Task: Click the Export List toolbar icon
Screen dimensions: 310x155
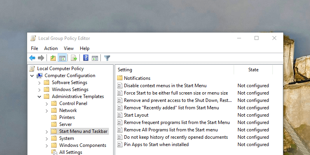Action: 74,58
